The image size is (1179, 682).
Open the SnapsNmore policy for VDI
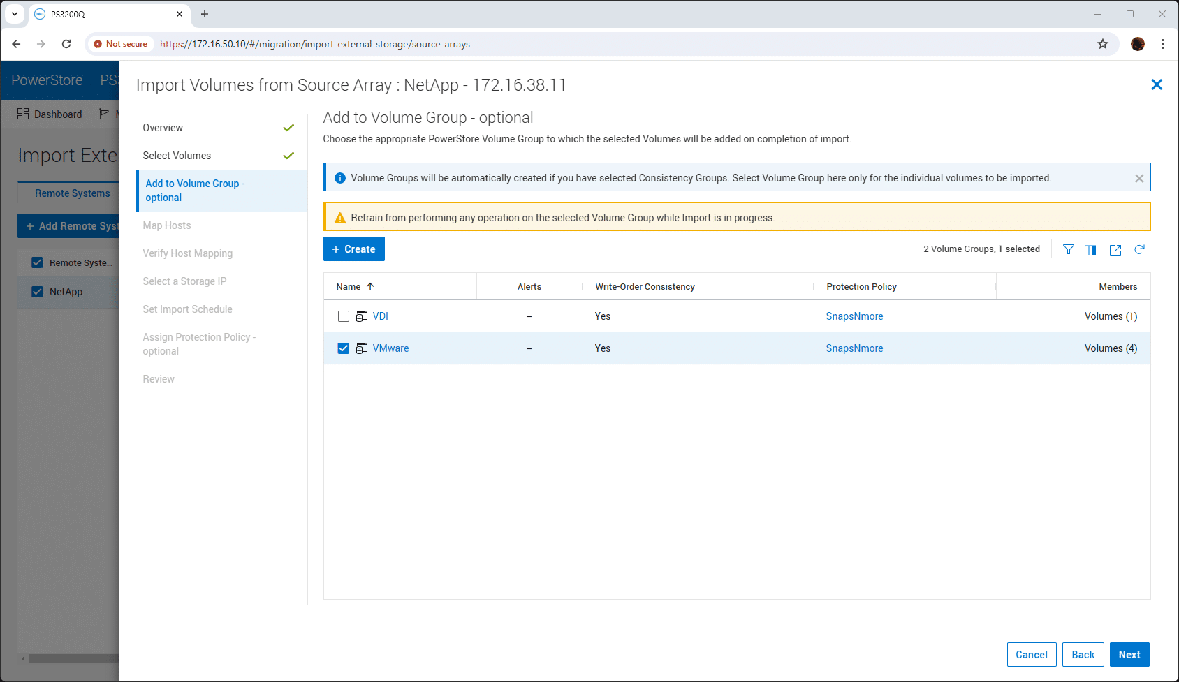tap(854, 316)
